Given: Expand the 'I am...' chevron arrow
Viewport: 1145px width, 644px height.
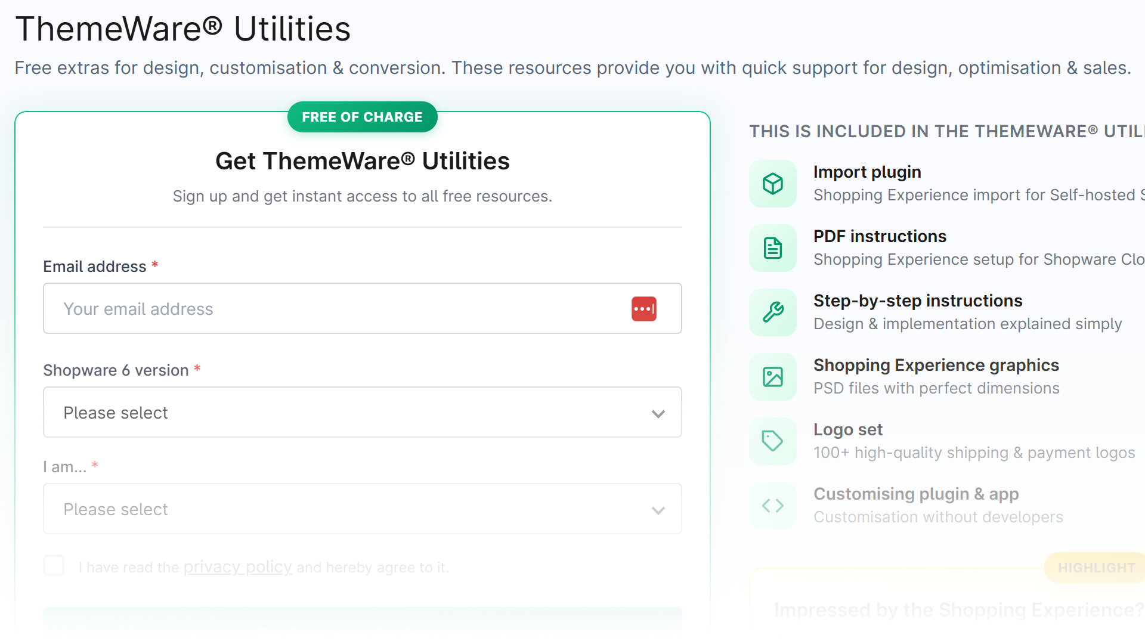Looking at the screenshot, I should 658,510.
